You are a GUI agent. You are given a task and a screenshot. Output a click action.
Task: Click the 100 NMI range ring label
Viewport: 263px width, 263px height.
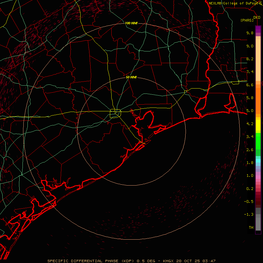click(131, 23)
